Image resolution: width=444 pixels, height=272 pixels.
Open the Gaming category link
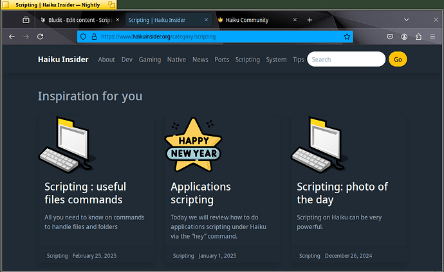click(x=149, y=60)
